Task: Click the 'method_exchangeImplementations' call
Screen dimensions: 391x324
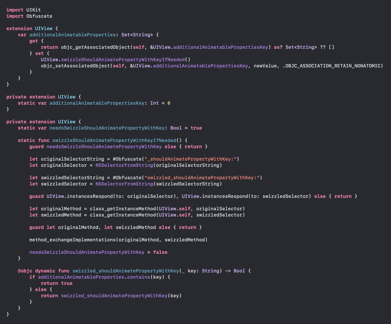Action: tap(118, 239)
